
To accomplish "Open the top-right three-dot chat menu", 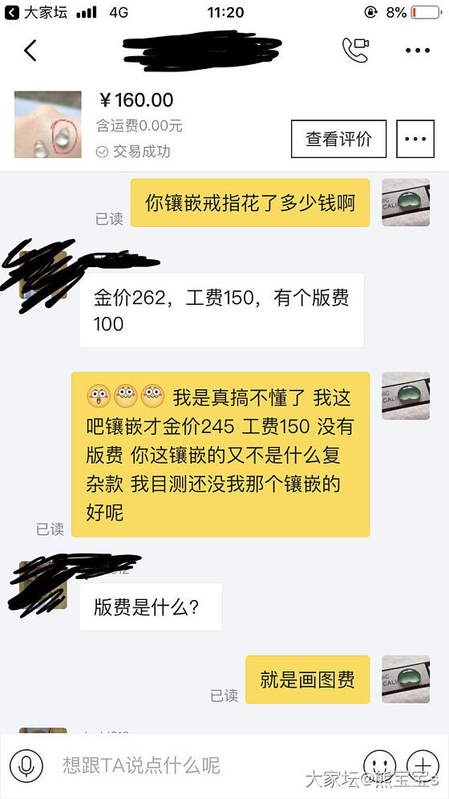I will click(x=418, y=51).
